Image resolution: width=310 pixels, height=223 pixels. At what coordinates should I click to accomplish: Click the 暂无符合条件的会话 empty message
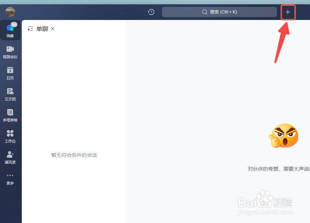(74, 155)
